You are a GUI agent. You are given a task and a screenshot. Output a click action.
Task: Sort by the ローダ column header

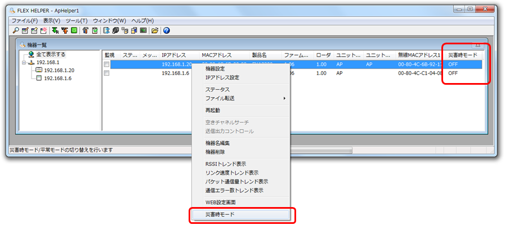pos(323,55)
